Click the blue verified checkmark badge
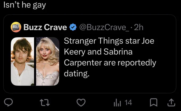Image resolution: width=181 pixels, height=111 pixels. pyautogui.click(x=73, y=27)
